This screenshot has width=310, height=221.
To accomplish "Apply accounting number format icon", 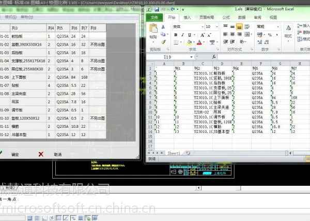I will point(259,35).
